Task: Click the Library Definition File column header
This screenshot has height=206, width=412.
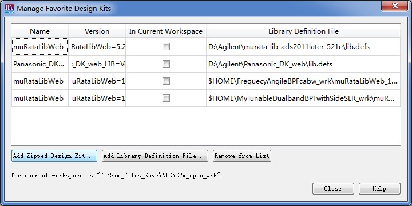Action: (x=303, y=31)
